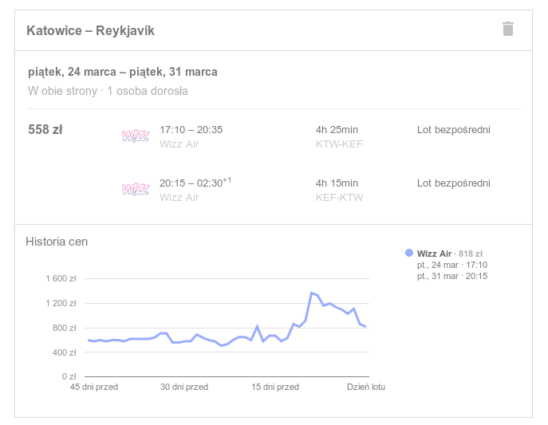The height and width of the screenshot is (425, 548).
Task: Click the Wizz Air logo for the KTW-KEF flight
Action: click(136, 136)
